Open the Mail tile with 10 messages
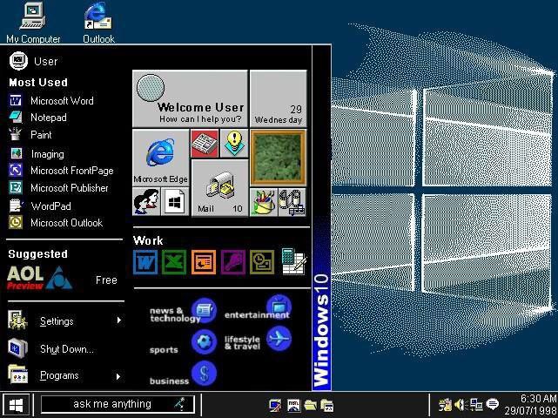This screenshot has width=558, height=418. click(220, 187)
